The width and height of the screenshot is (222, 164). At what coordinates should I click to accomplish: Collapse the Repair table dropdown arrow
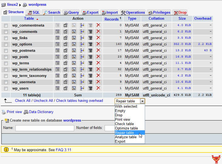[142, 101]
